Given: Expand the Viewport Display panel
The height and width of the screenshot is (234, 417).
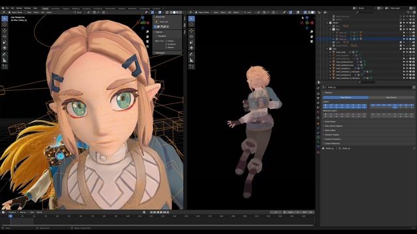Looking at the screenshot, I should tap(332, 135).
